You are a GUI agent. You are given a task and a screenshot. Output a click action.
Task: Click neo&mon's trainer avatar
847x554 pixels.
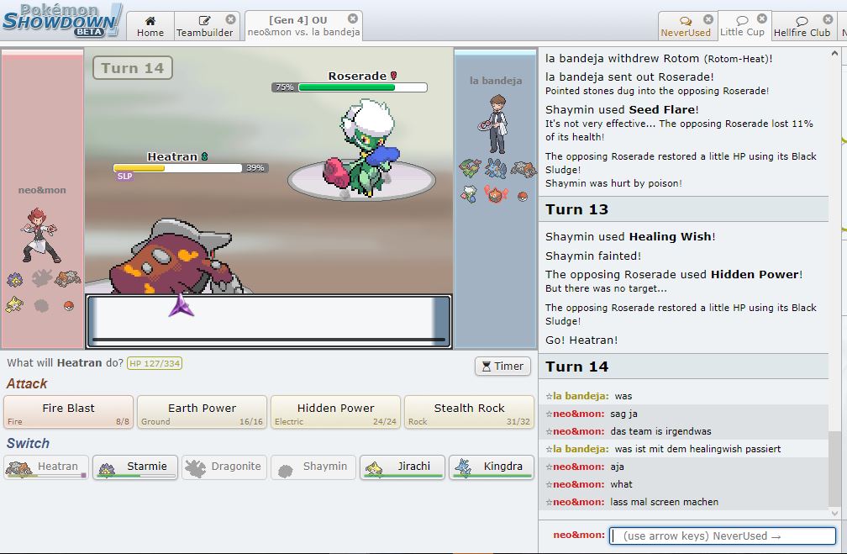click(x=41, y=235)
